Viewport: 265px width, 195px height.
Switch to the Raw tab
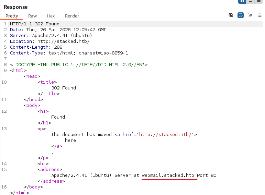(32, 16)
